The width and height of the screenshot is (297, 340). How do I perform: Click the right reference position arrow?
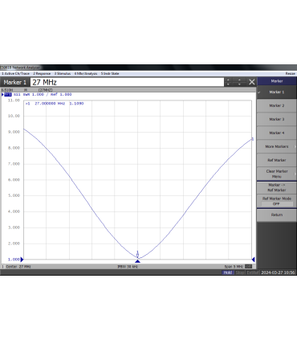click(253, 260)
